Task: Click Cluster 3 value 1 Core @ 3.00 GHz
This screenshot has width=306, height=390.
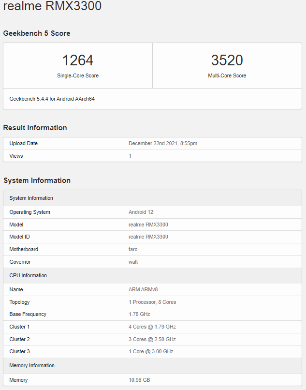Action: [151, 352]
